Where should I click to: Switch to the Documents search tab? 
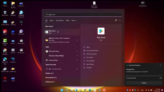click(x=60, y=20)
